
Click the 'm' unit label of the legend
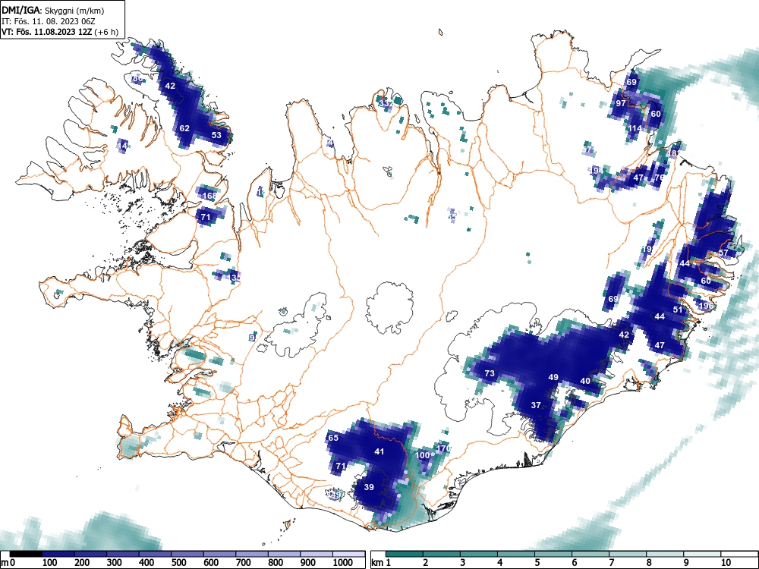point(5,563)
